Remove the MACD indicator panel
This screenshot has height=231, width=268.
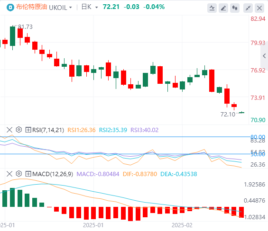[x=9, y=174]
